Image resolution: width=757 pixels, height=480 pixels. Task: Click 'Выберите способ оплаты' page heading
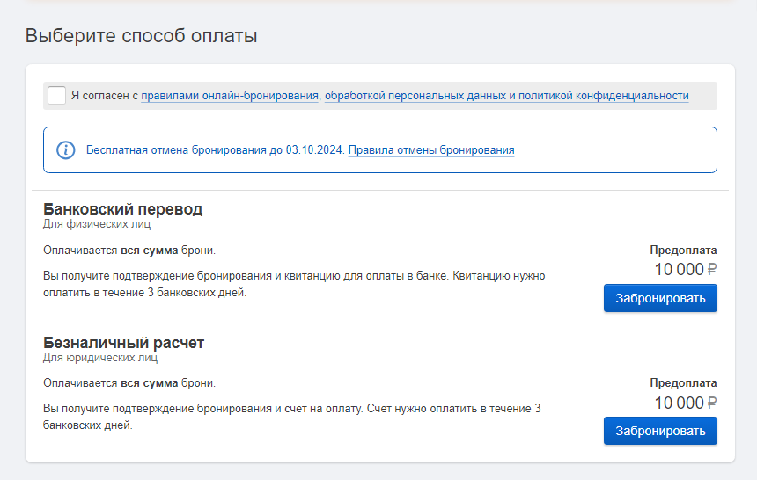141,36
